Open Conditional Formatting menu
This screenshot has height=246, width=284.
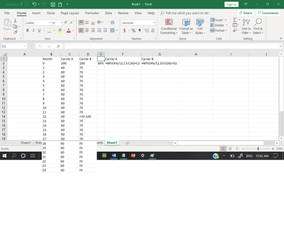pos(169,26)
